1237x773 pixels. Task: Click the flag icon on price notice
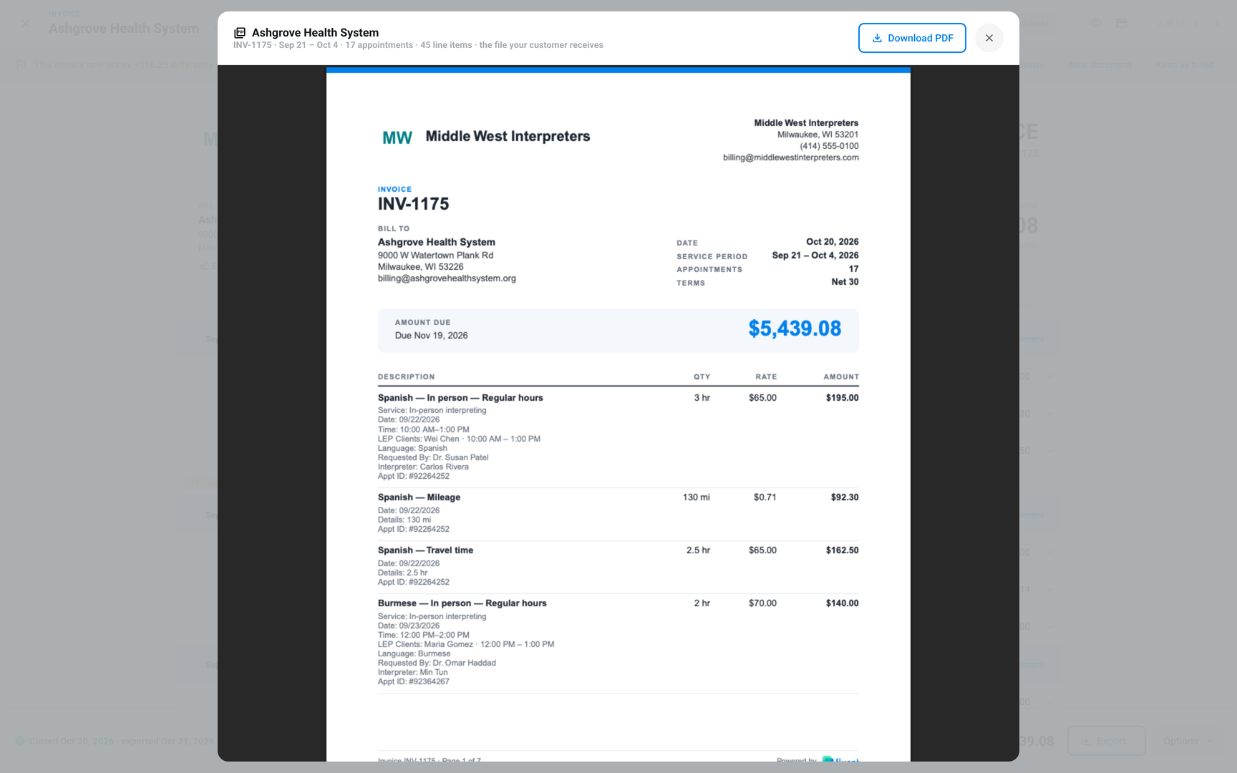(21, 65)
